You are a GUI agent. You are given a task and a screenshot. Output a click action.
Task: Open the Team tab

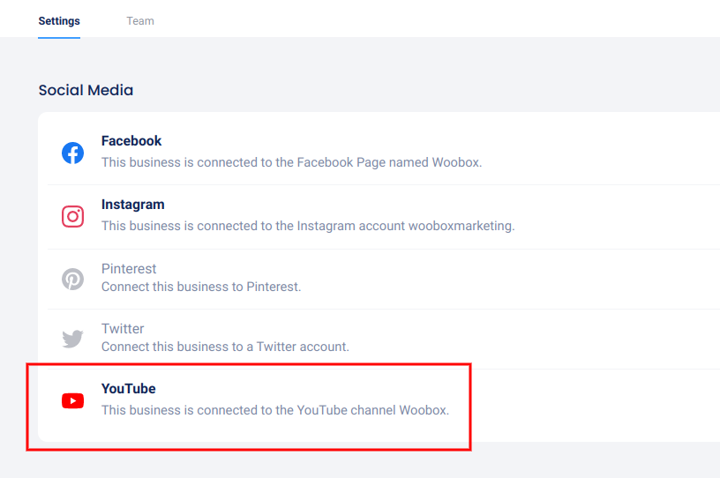(x=140, y=21)
